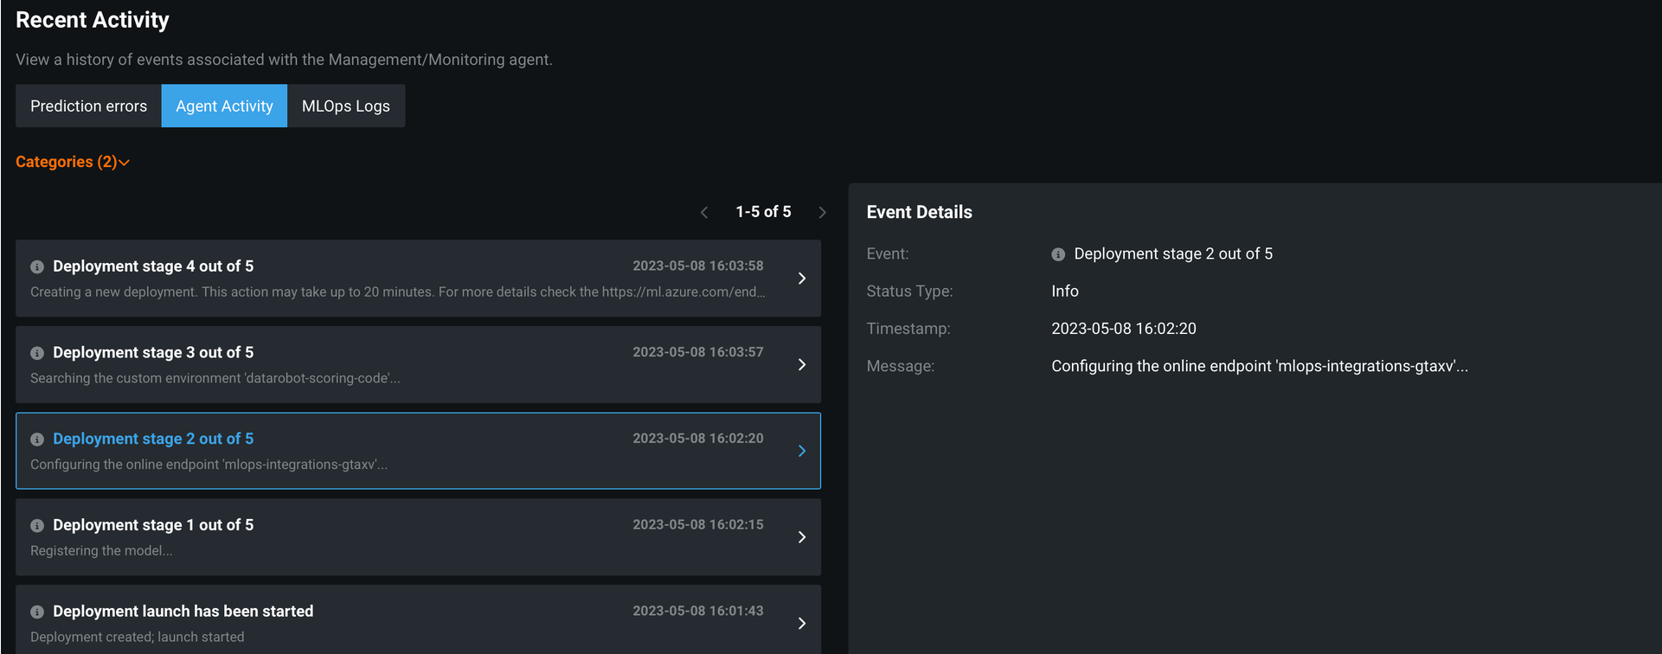1662x654 pixels.
Task: Click info icon in Event Details panel
Action: 1058,254
